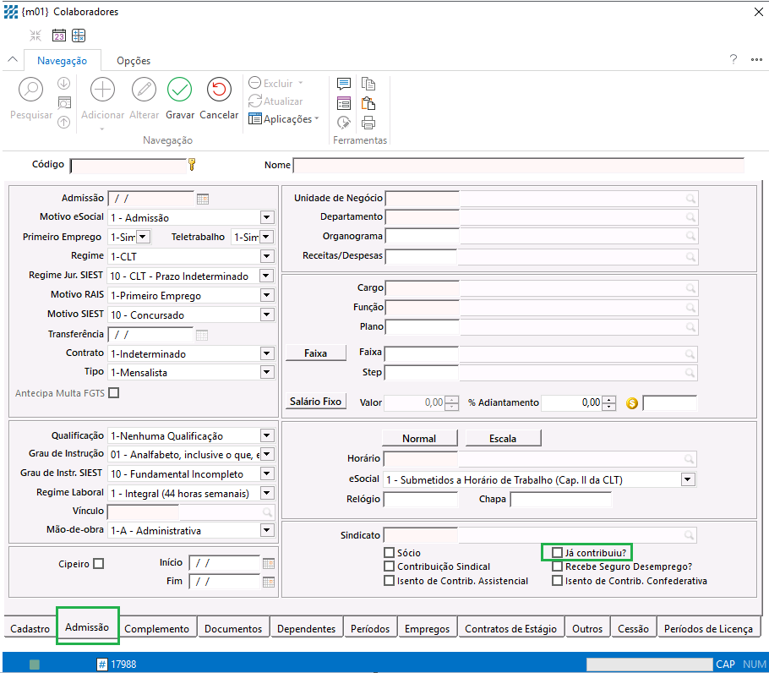Click the printer icon in Ferramentas

(368, 122)
